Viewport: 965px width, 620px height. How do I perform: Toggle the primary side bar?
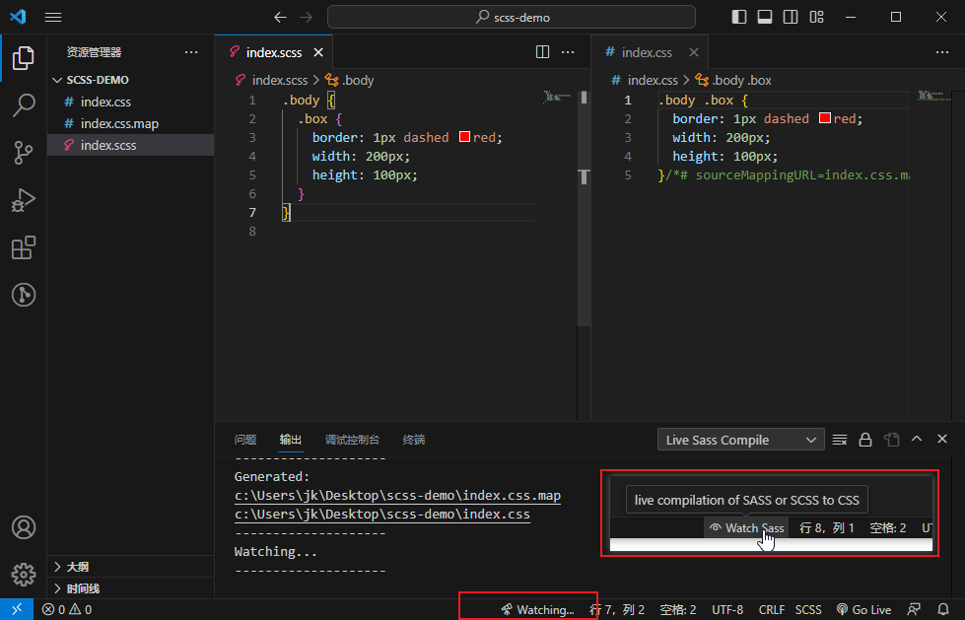point(739,17)
